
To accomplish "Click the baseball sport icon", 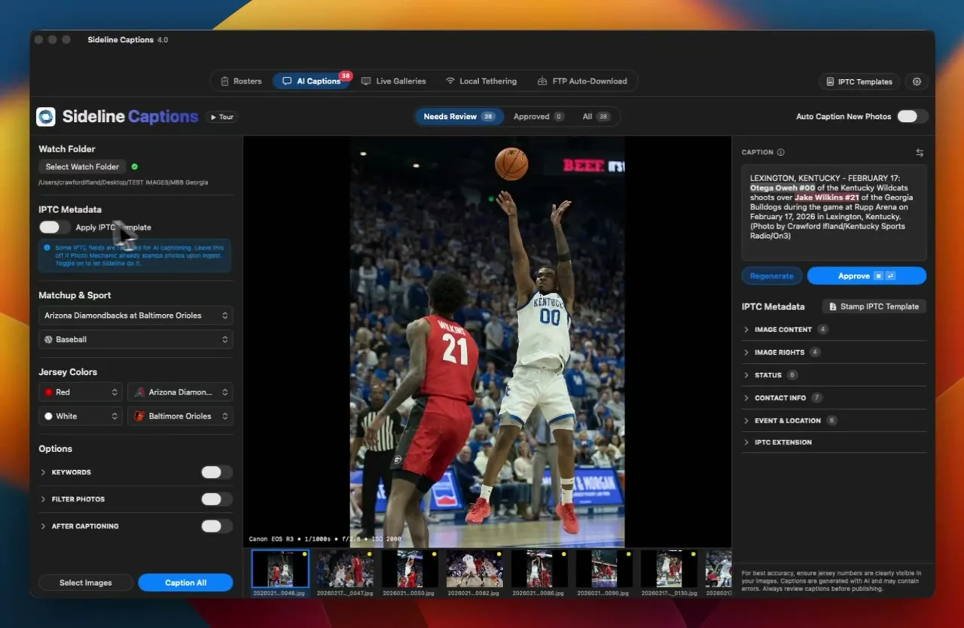I will click(48, 340).
